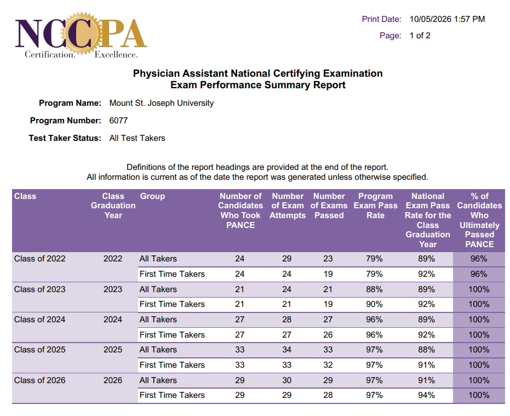Image resolution: width=510 pixels, height=416 pixels.
Task: Click the Class of 2026 row label
Action: 39,380
